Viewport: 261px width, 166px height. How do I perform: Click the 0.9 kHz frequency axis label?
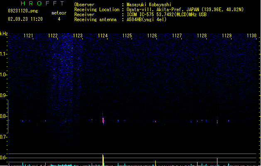(3, 95)
